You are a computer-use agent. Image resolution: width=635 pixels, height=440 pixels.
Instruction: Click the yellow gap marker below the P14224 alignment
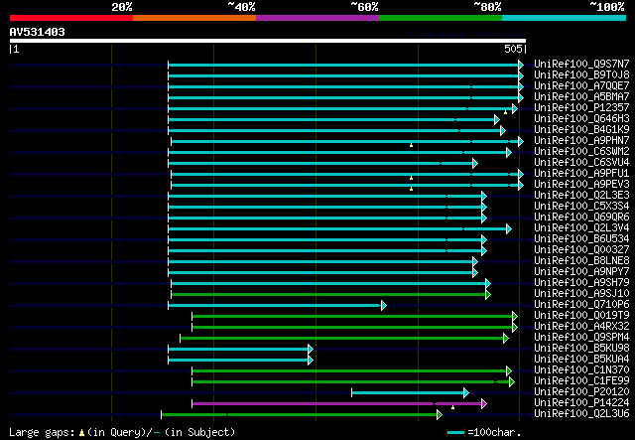452,407
